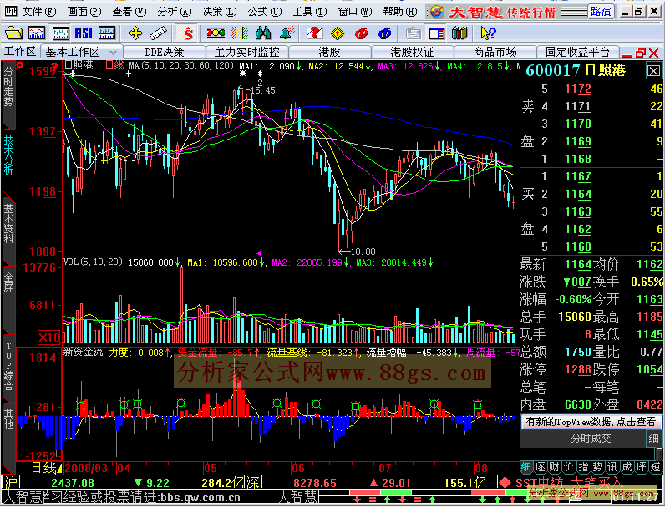Open the 公式(U) menu
This screenshot has height=508, width=665.
265,12
